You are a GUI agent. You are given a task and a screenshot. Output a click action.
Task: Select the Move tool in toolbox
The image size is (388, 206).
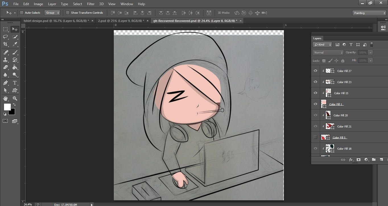[15, 29]
